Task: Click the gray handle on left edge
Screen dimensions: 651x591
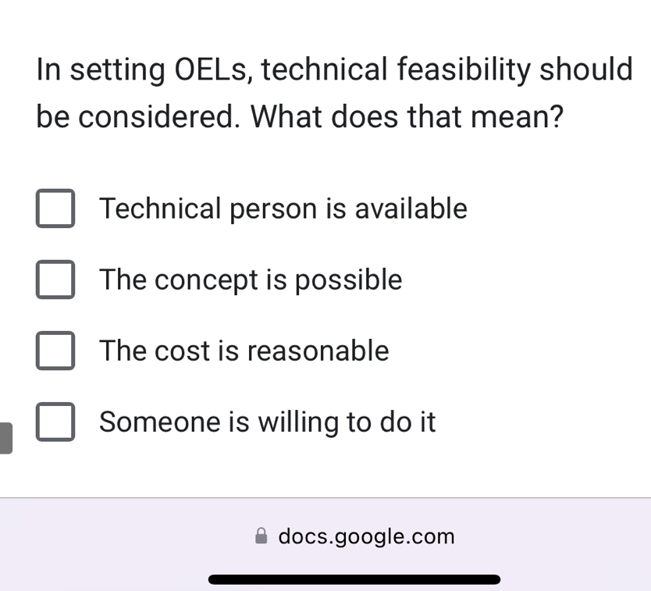Action: (5, 438)
